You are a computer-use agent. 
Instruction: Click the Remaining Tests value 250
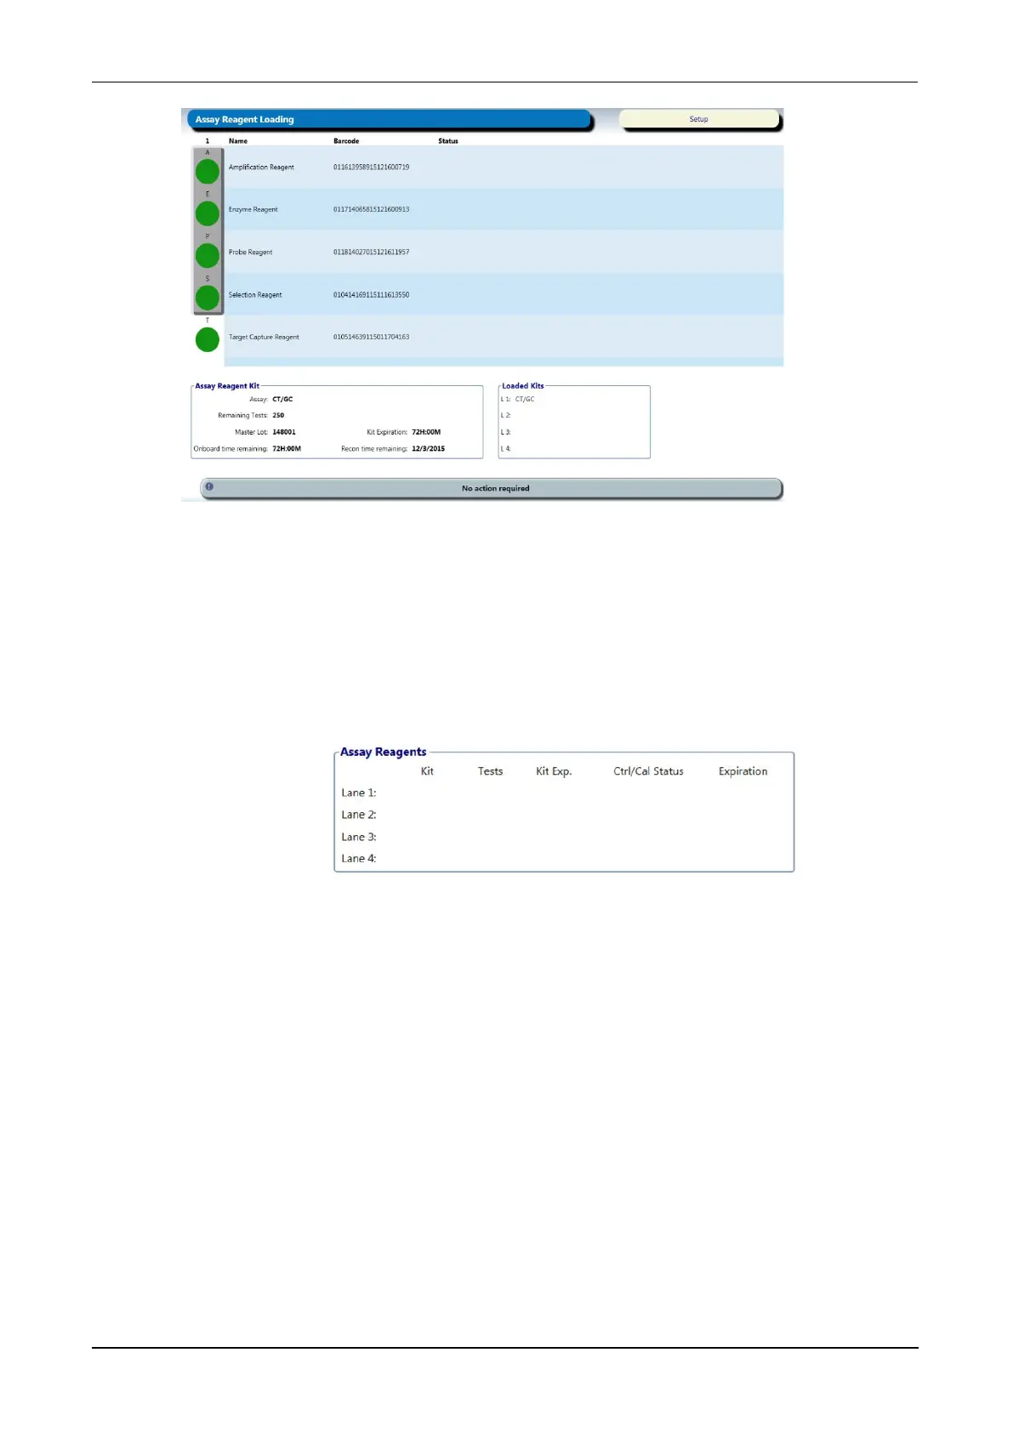pyautogui.click(x=278, y=416)
